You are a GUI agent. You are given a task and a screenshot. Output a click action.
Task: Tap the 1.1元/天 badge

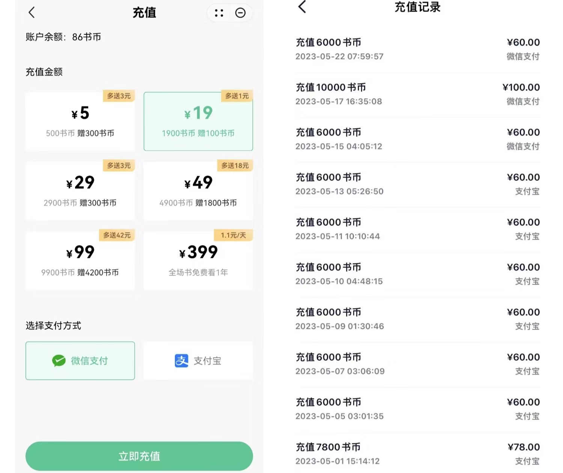click(x=233, y=235)
